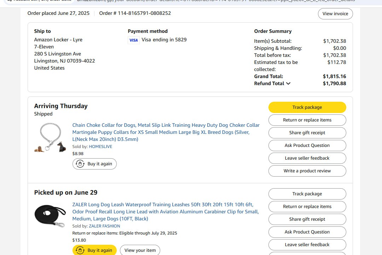Open HOMESLIVE seller page

point(100,147)
